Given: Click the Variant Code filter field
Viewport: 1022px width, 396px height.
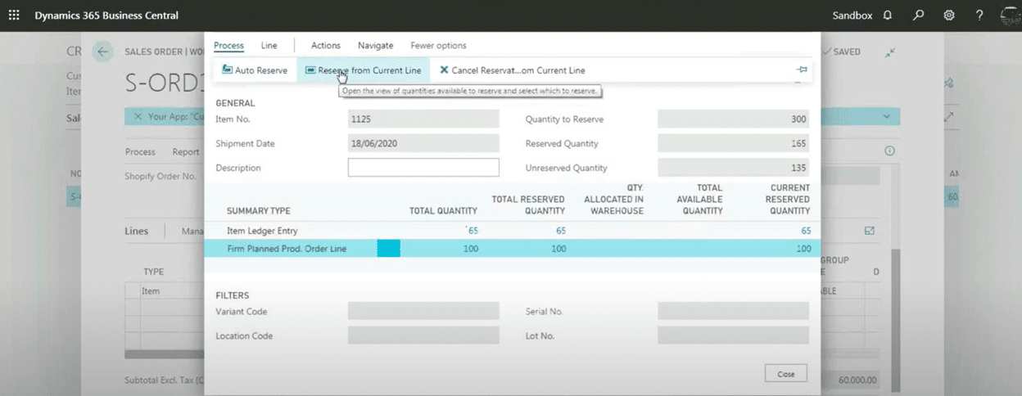Looking at the screenshot, I should click(423, 311).
